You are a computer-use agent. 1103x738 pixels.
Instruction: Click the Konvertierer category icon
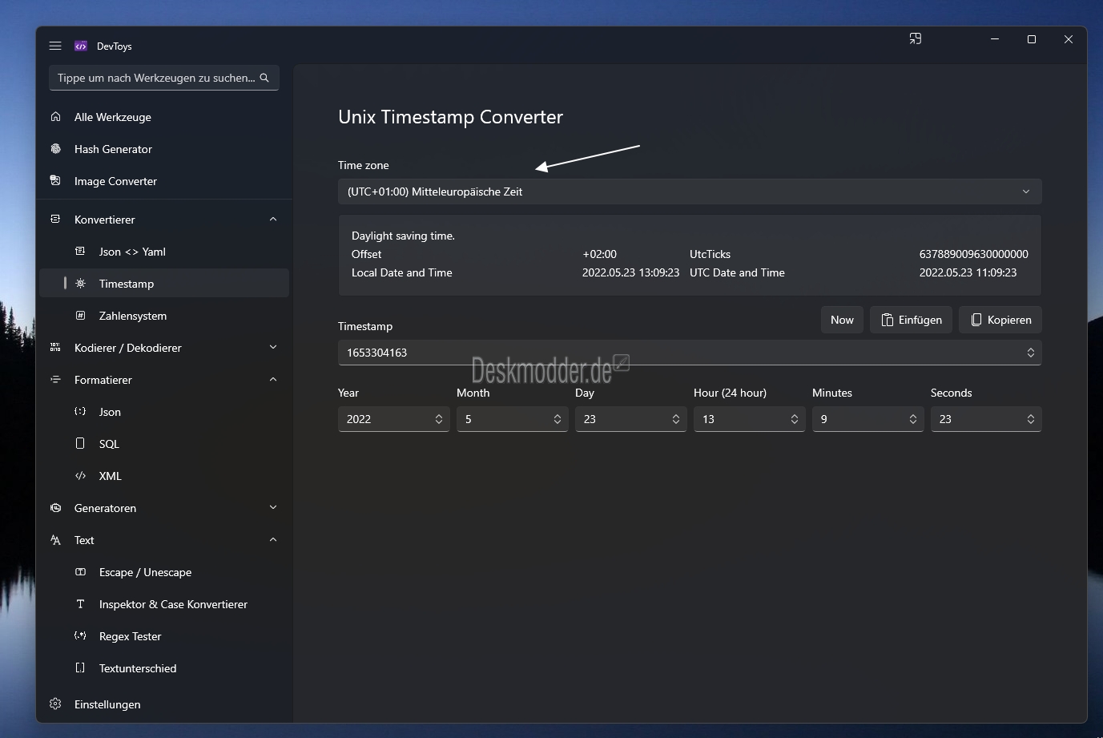tap(55, 220)
